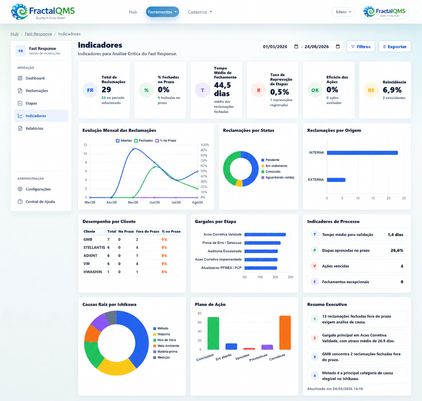Expand the Ferramentas dropdown menu
This screenshot has width=422, height=401.
click(162, 12)
